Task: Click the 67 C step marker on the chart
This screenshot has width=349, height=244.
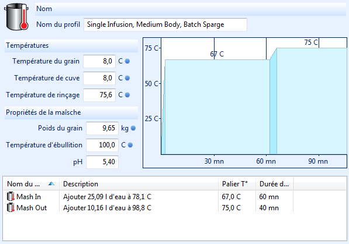Action: click(217, 54)
